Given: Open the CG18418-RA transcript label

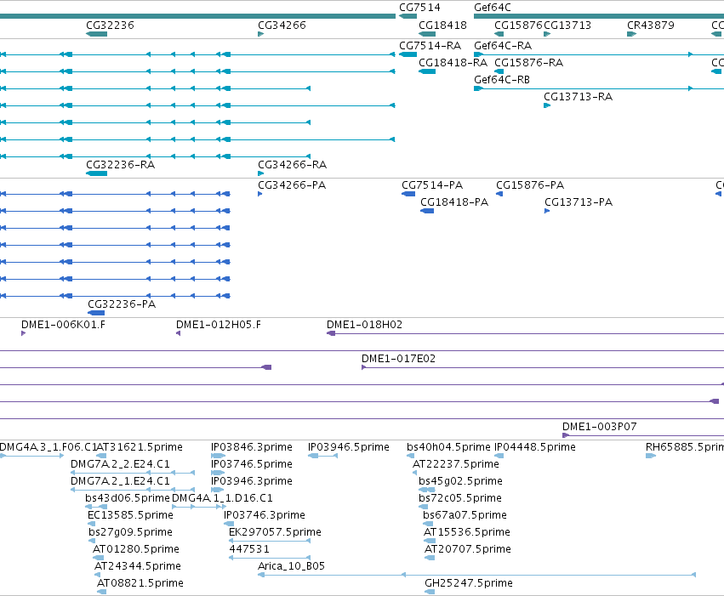Looking at the screenshot, I should pyautogui.click(x=453, y=63).
